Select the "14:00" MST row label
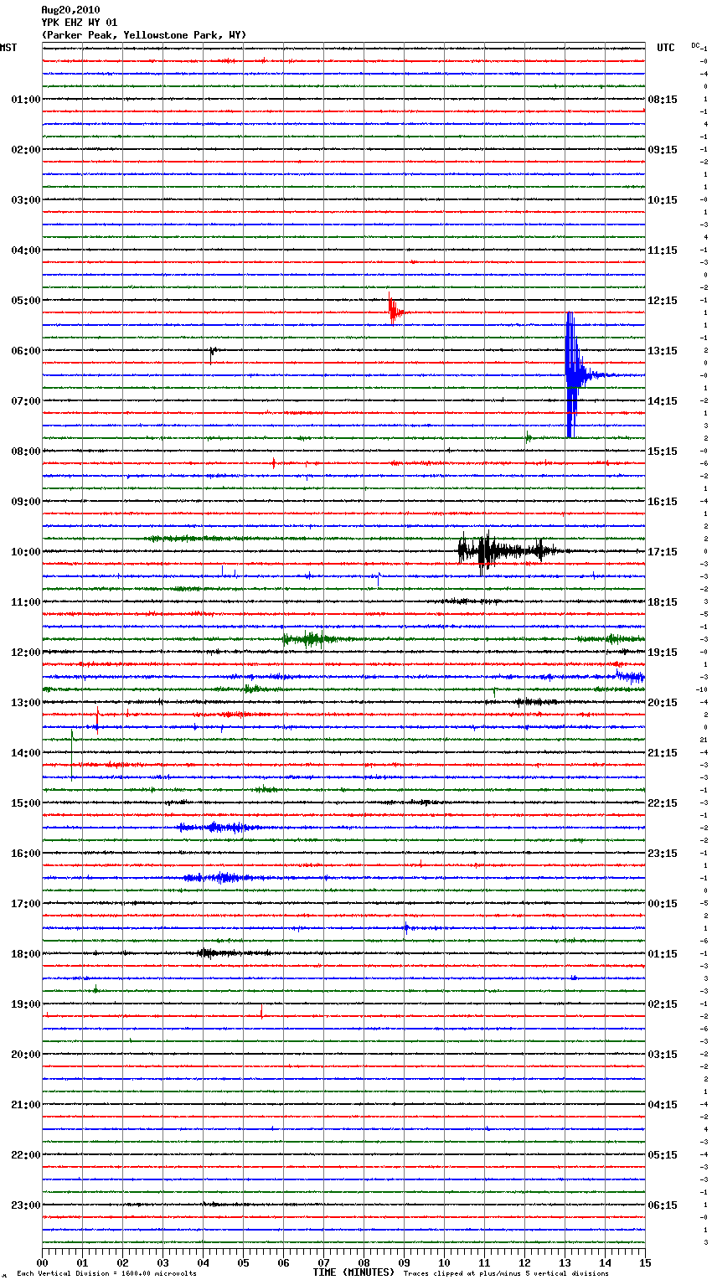This screenshot has height=1285, width=712. tap(25, 753)
